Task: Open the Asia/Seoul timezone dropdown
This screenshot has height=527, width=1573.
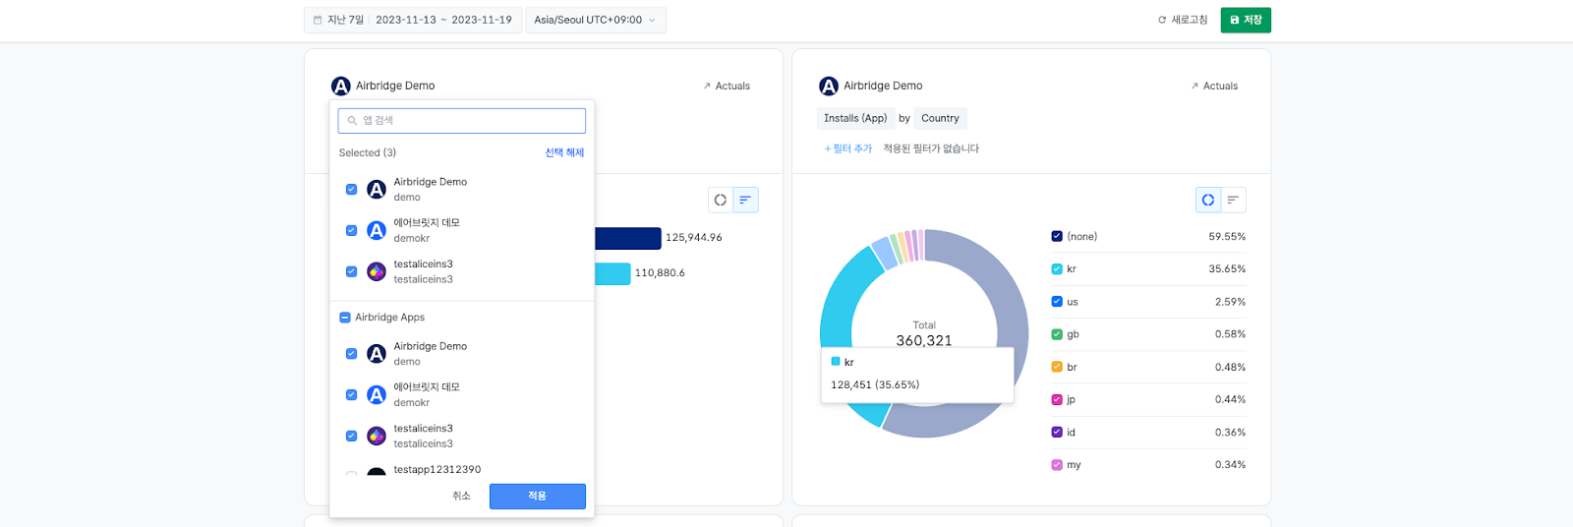Action: [596, 20]
